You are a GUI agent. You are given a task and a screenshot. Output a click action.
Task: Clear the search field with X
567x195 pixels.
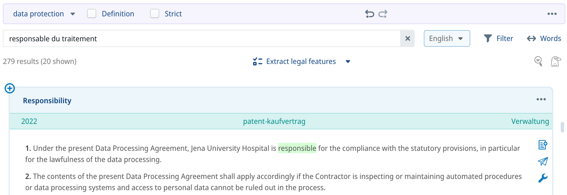(407, 38)
